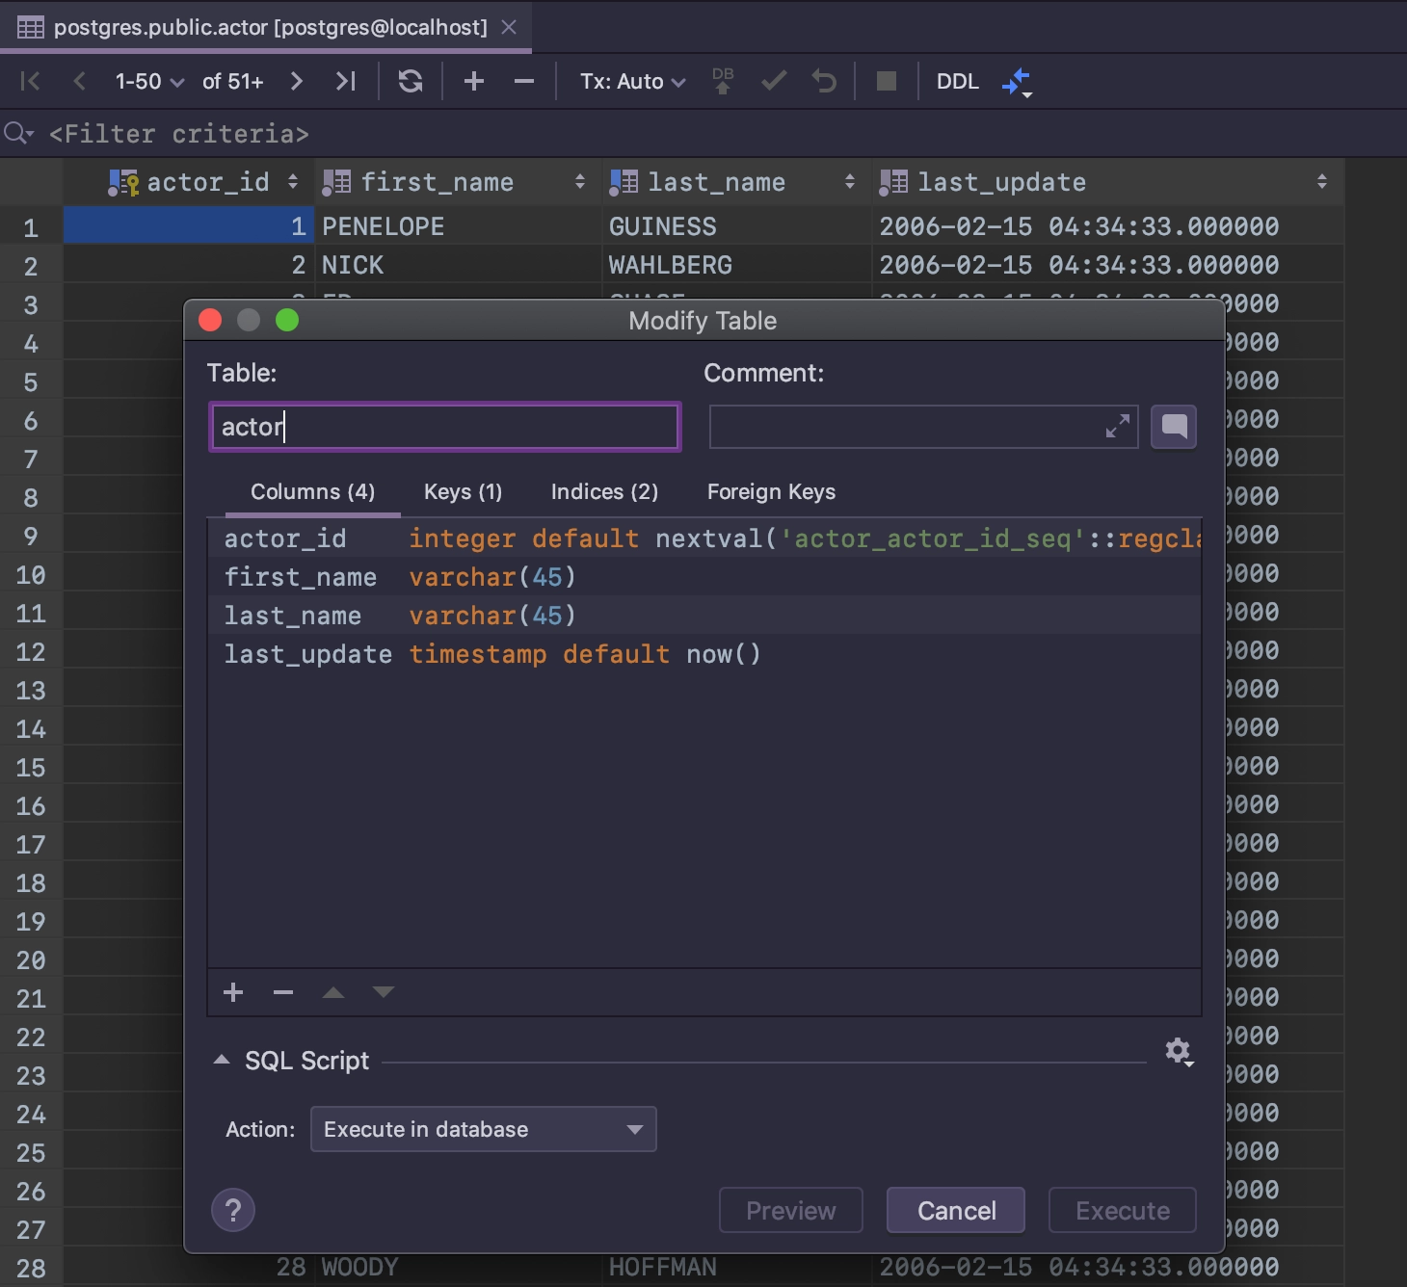Click the Table name input field
Image resolution: width=1407 pixels, height=1287 pixels.
[x=445, y=427]
